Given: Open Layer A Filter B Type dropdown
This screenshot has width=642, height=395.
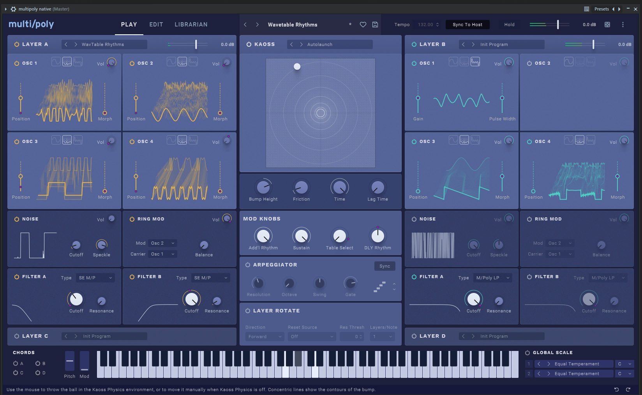Looking at the screenshot, I should click(x=211, y=278).
